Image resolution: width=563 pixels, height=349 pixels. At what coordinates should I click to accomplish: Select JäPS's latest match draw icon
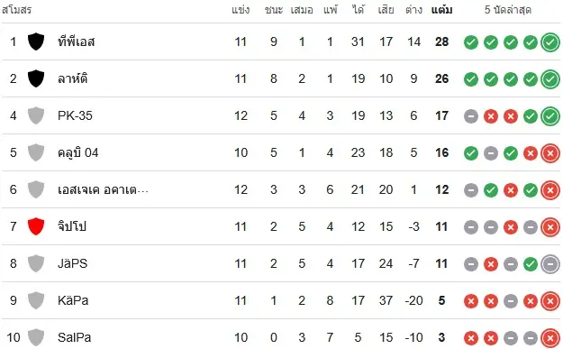point(550,264)
